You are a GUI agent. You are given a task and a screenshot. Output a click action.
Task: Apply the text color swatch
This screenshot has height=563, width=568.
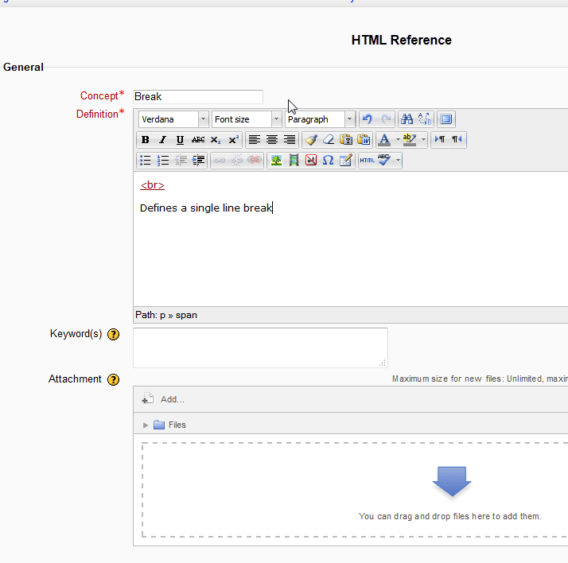(383, 140)
